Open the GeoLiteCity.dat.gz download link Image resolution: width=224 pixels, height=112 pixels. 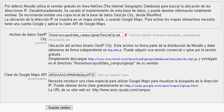click(x=143, y=59)
